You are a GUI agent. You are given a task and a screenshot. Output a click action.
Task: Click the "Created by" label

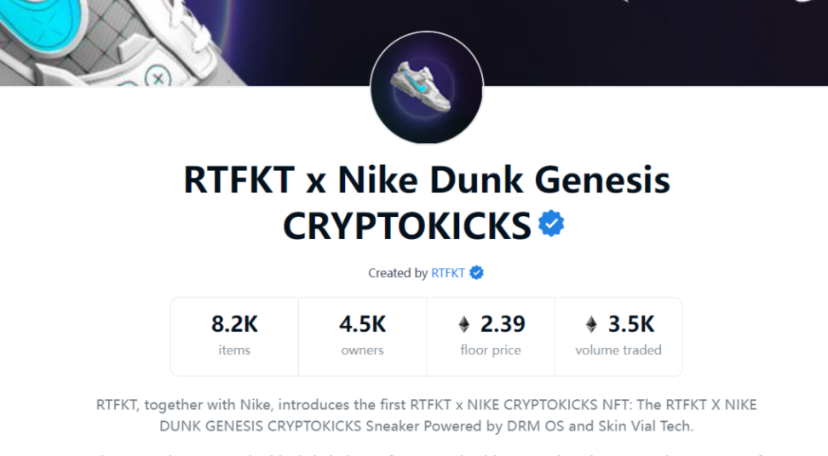point(398,273)
